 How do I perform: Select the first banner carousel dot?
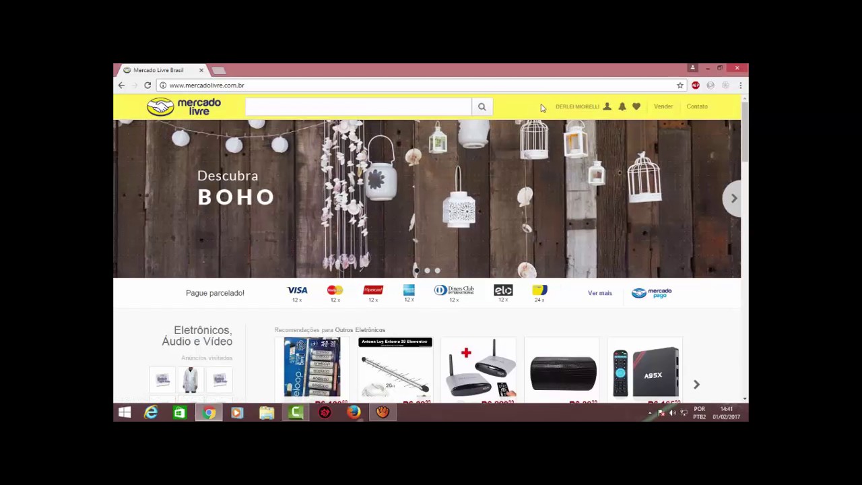416,271
